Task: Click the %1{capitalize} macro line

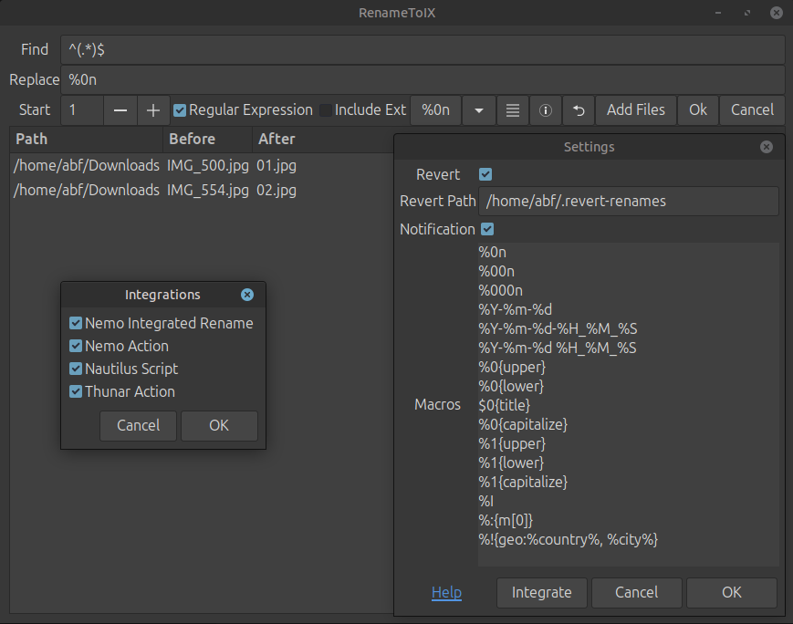Action: (523, 482)
